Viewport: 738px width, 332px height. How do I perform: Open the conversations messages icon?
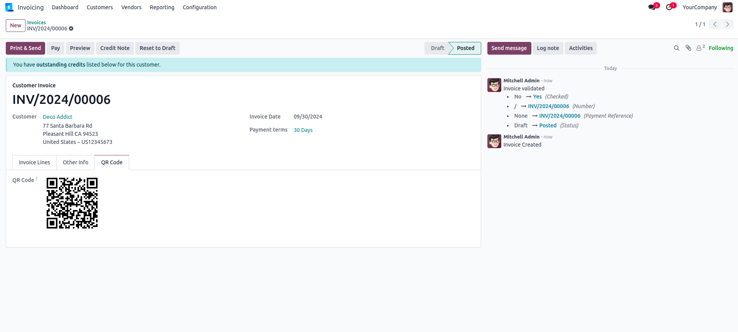(652, 7)
